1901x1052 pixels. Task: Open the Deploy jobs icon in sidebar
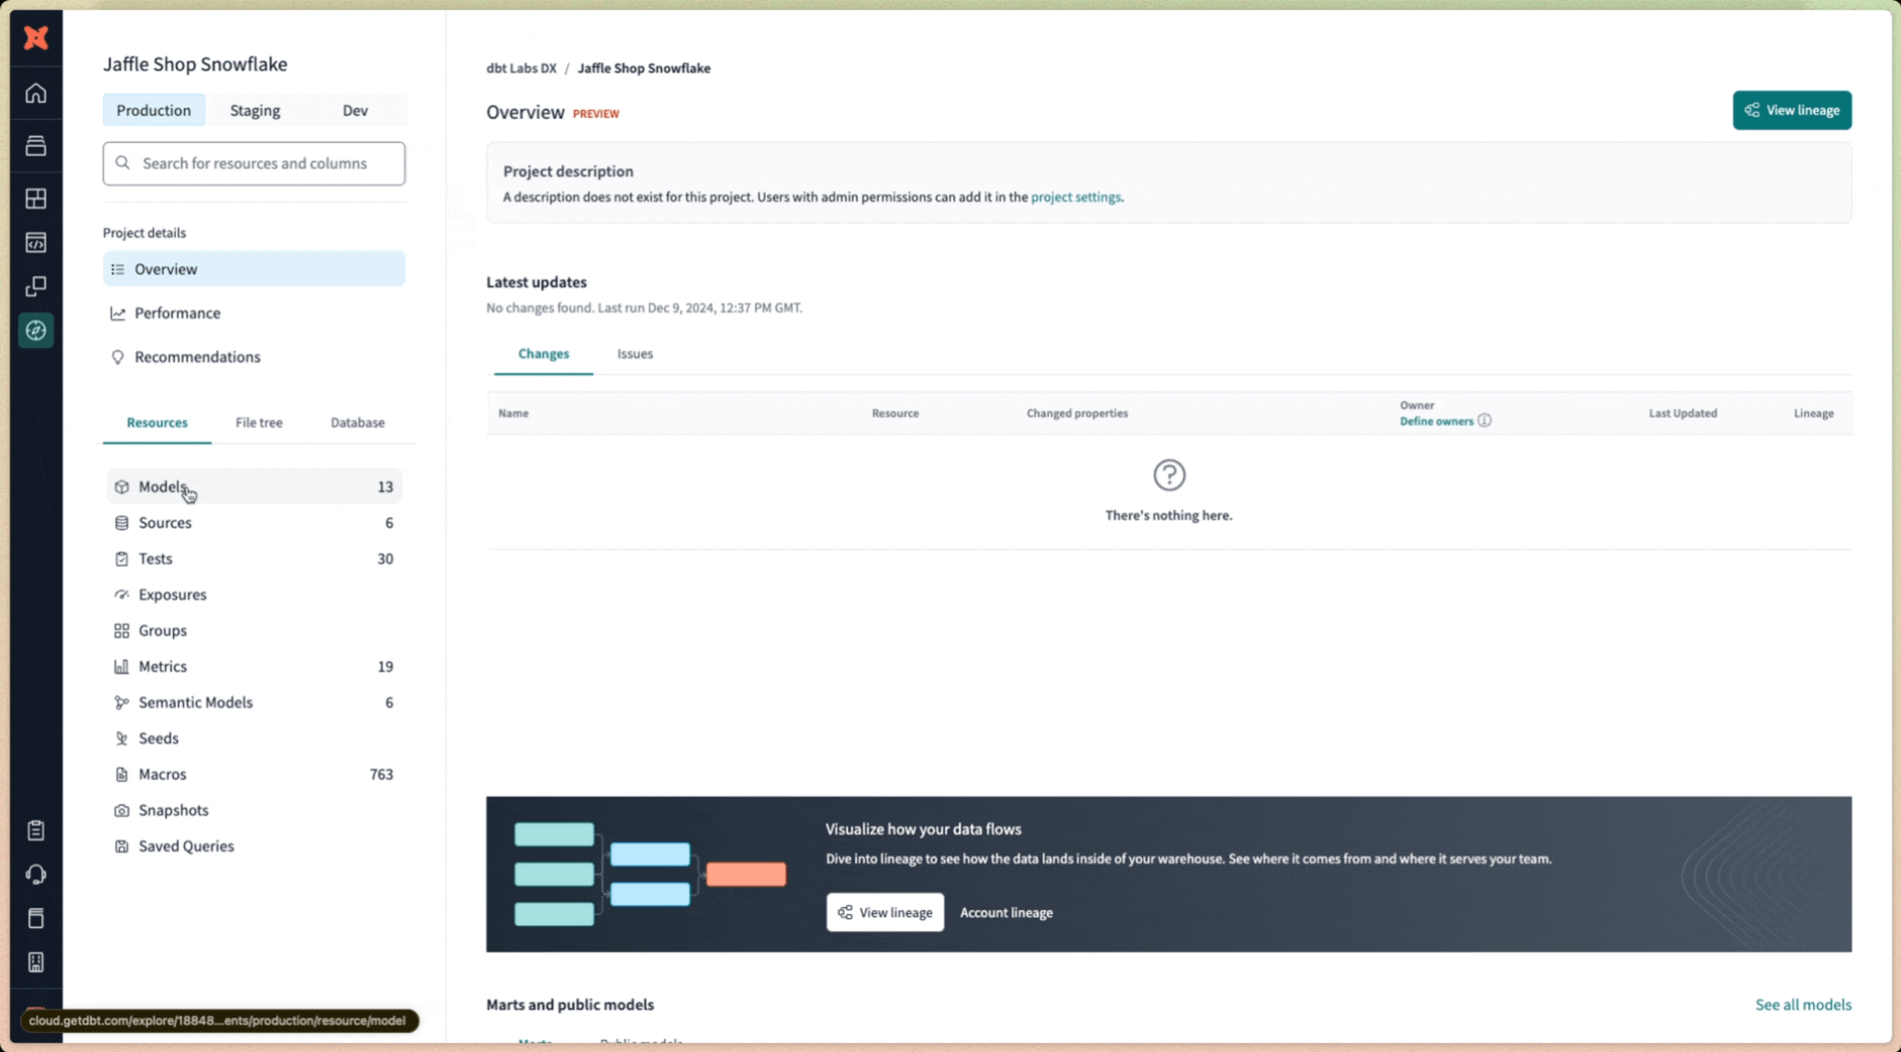[36, 146]
